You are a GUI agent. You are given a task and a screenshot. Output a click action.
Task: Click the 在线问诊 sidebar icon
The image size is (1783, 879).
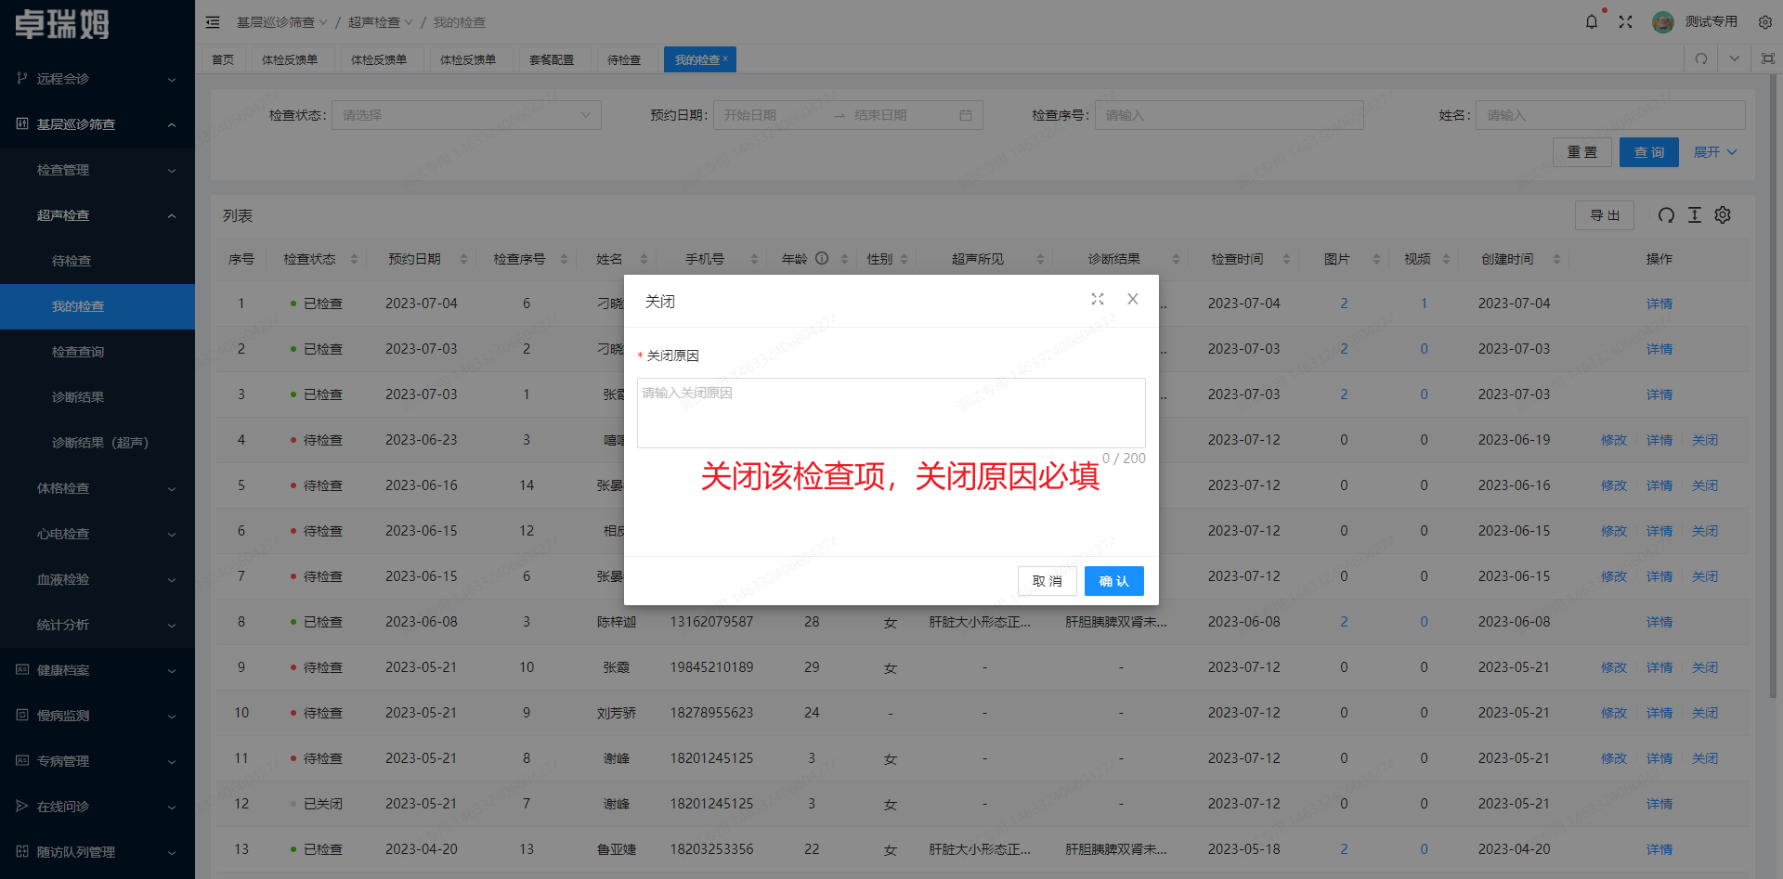click(21, 807)
